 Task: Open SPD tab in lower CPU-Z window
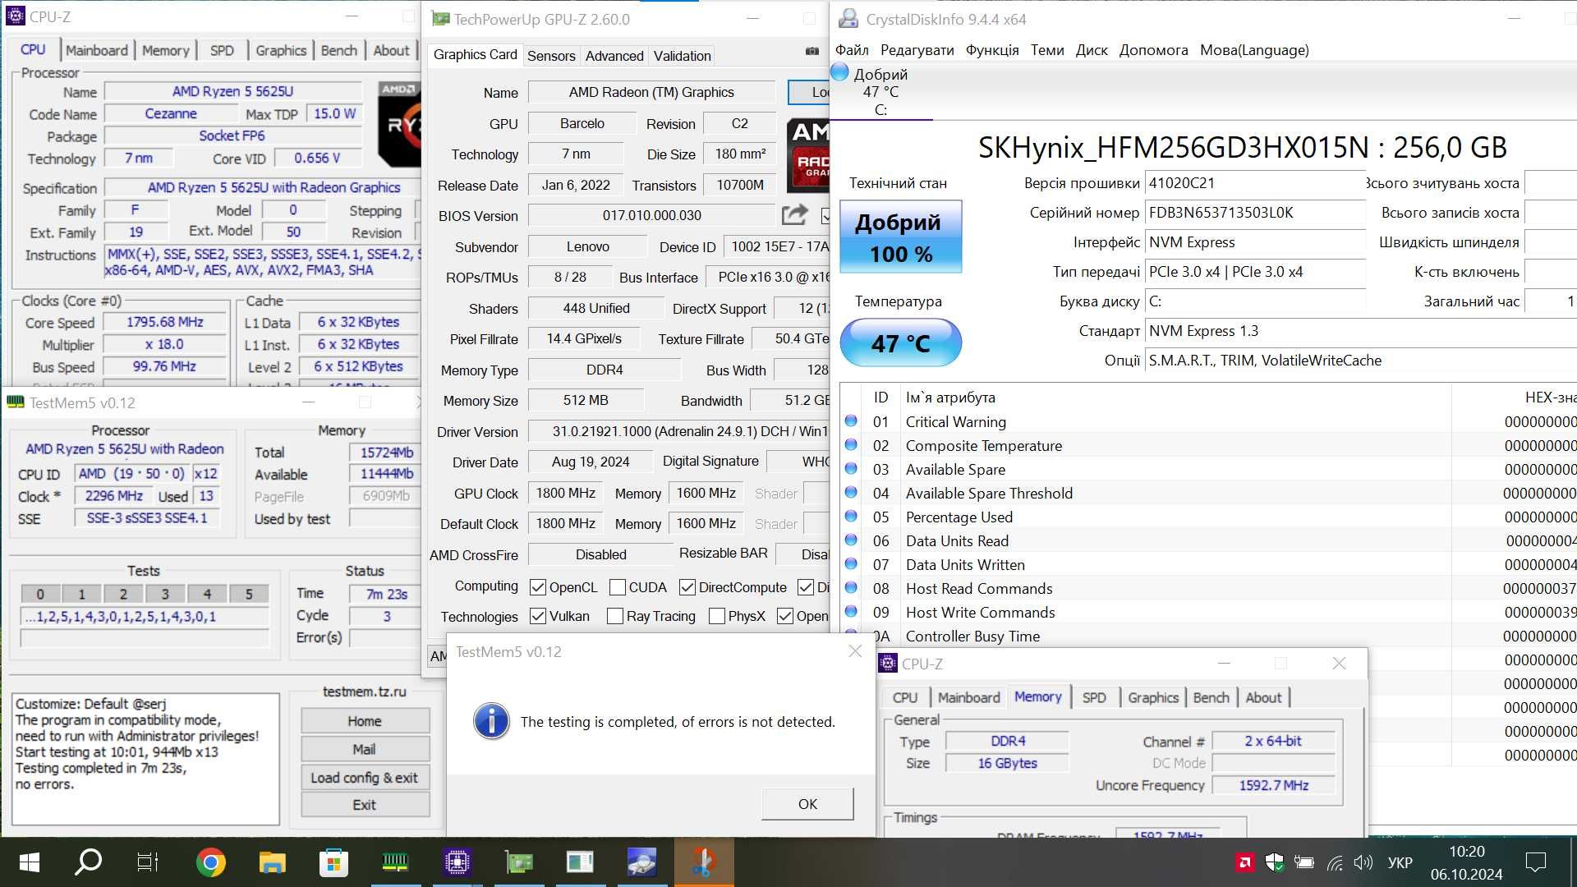tap(1094, 697)
